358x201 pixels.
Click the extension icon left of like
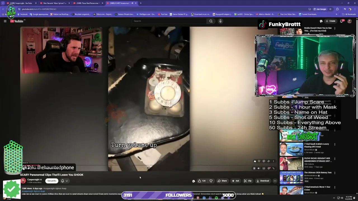coord(193,181)
